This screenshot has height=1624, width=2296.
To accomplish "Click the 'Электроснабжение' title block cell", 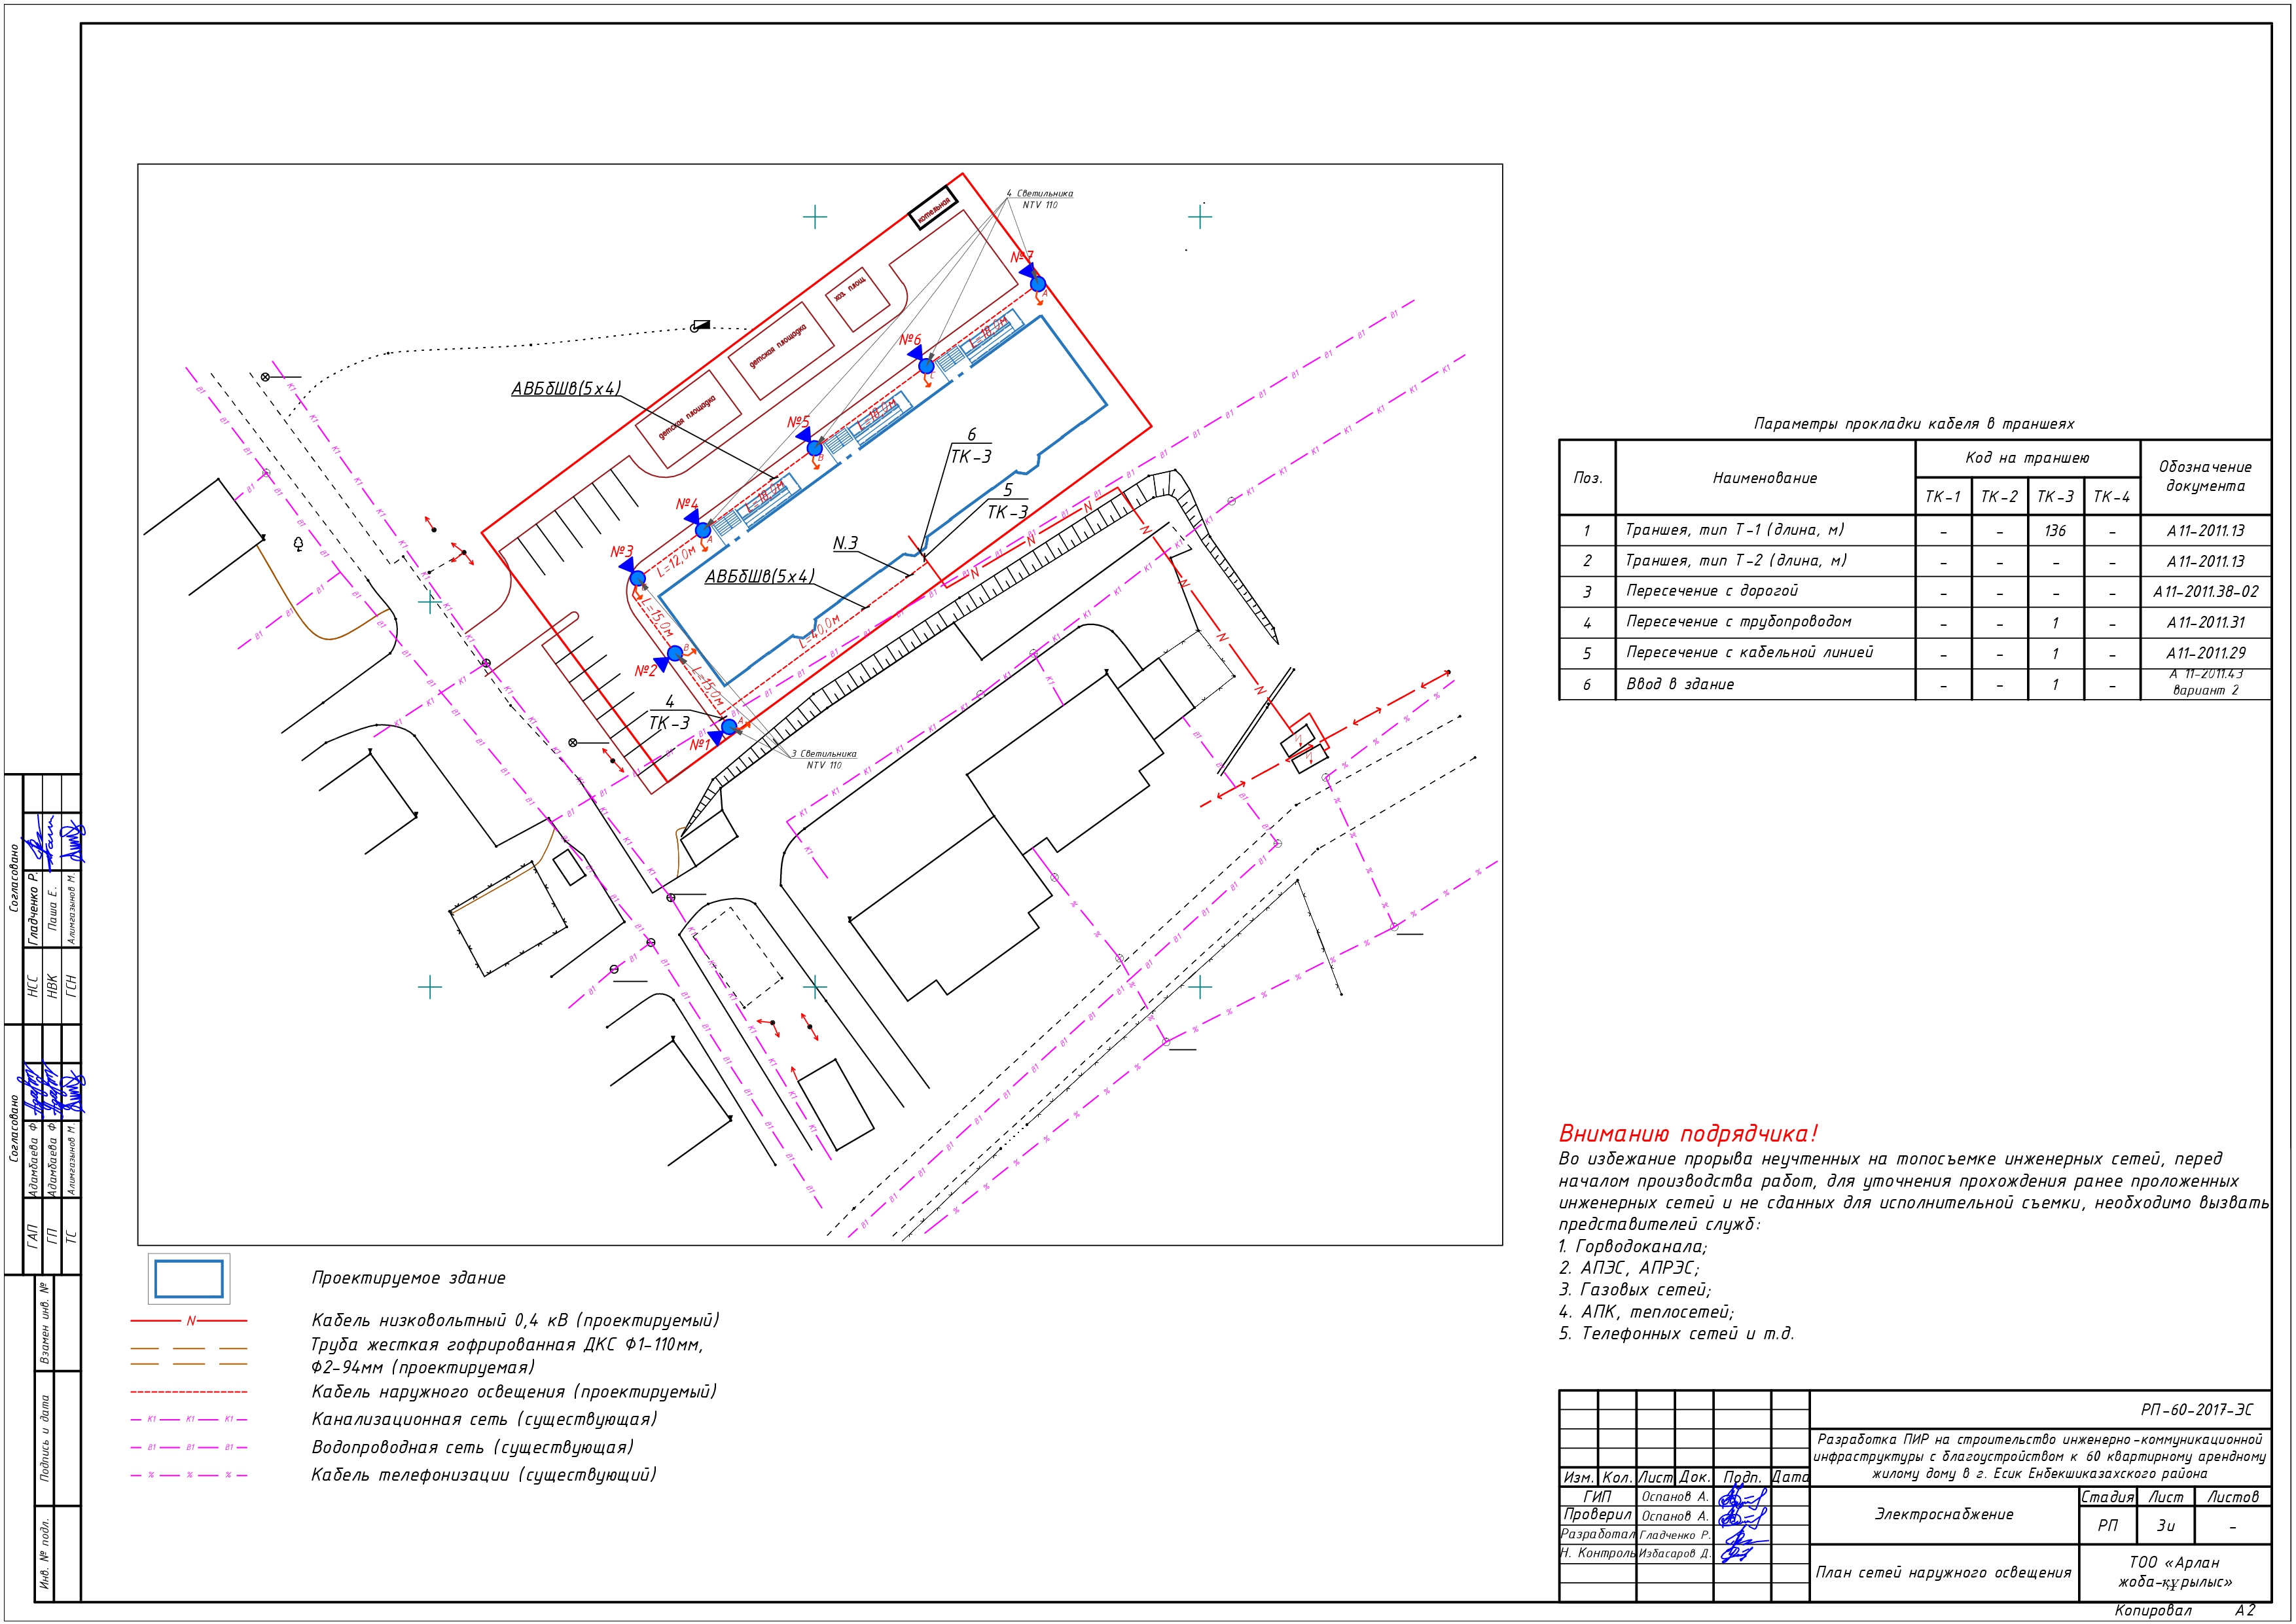I will tap(1944, 1515).
